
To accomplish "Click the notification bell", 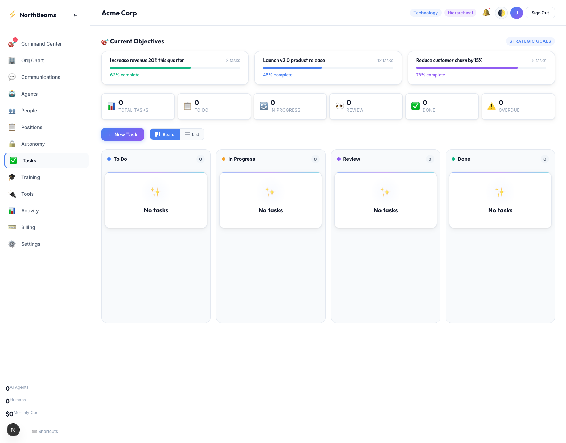I will pyautogui.click(x=486, y=13).
